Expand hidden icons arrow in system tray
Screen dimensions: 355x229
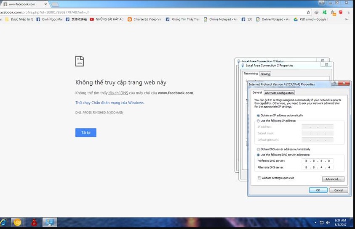click(315, 222)
